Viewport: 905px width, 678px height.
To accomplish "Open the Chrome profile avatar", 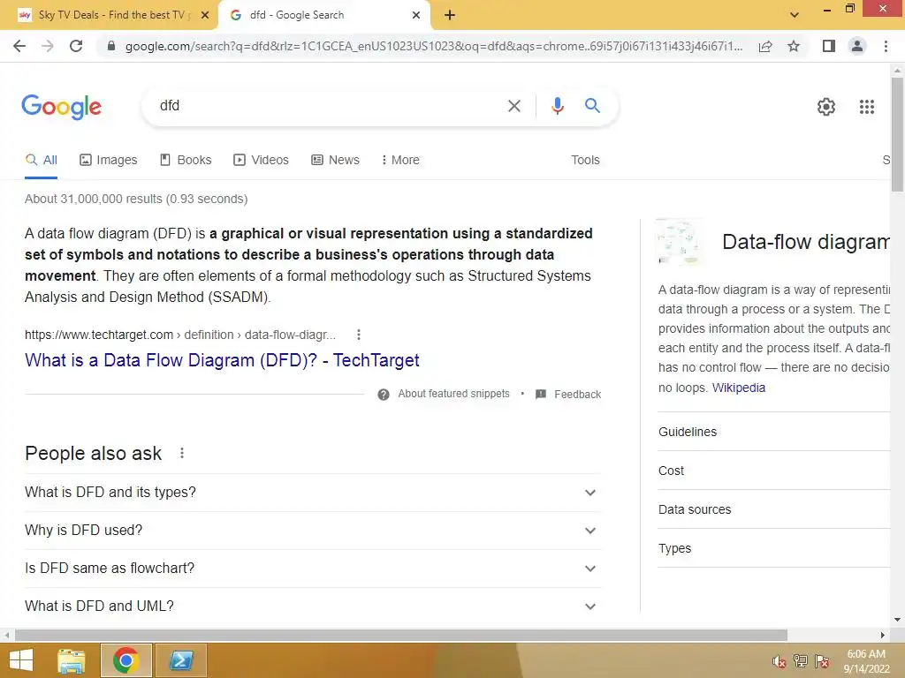I will point(857,46).
